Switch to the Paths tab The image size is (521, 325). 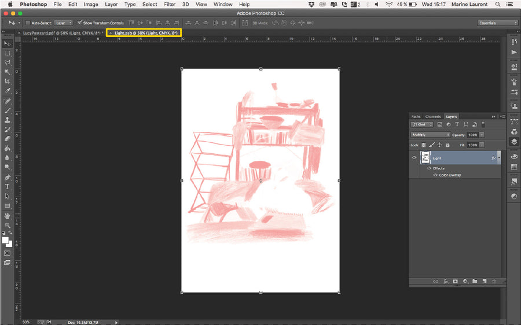click(x=416, y=116)
